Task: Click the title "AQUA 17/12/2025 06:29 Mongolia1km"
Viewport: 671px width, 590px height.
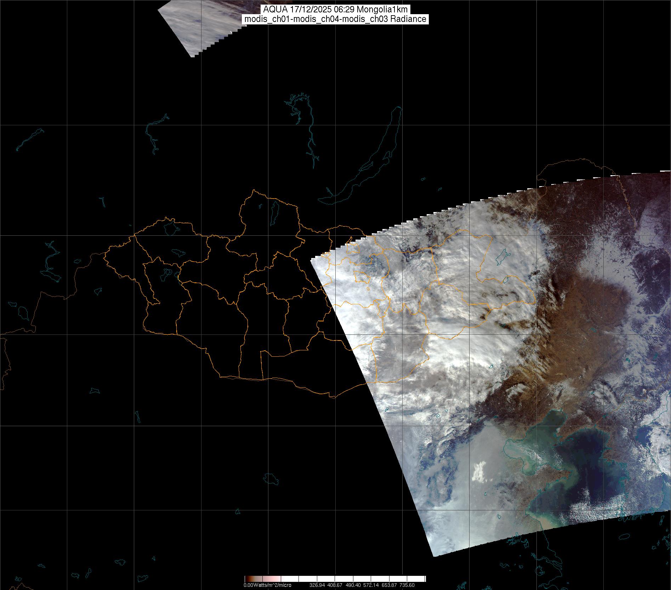Action: pyautogui.click(x=335, y=10)
